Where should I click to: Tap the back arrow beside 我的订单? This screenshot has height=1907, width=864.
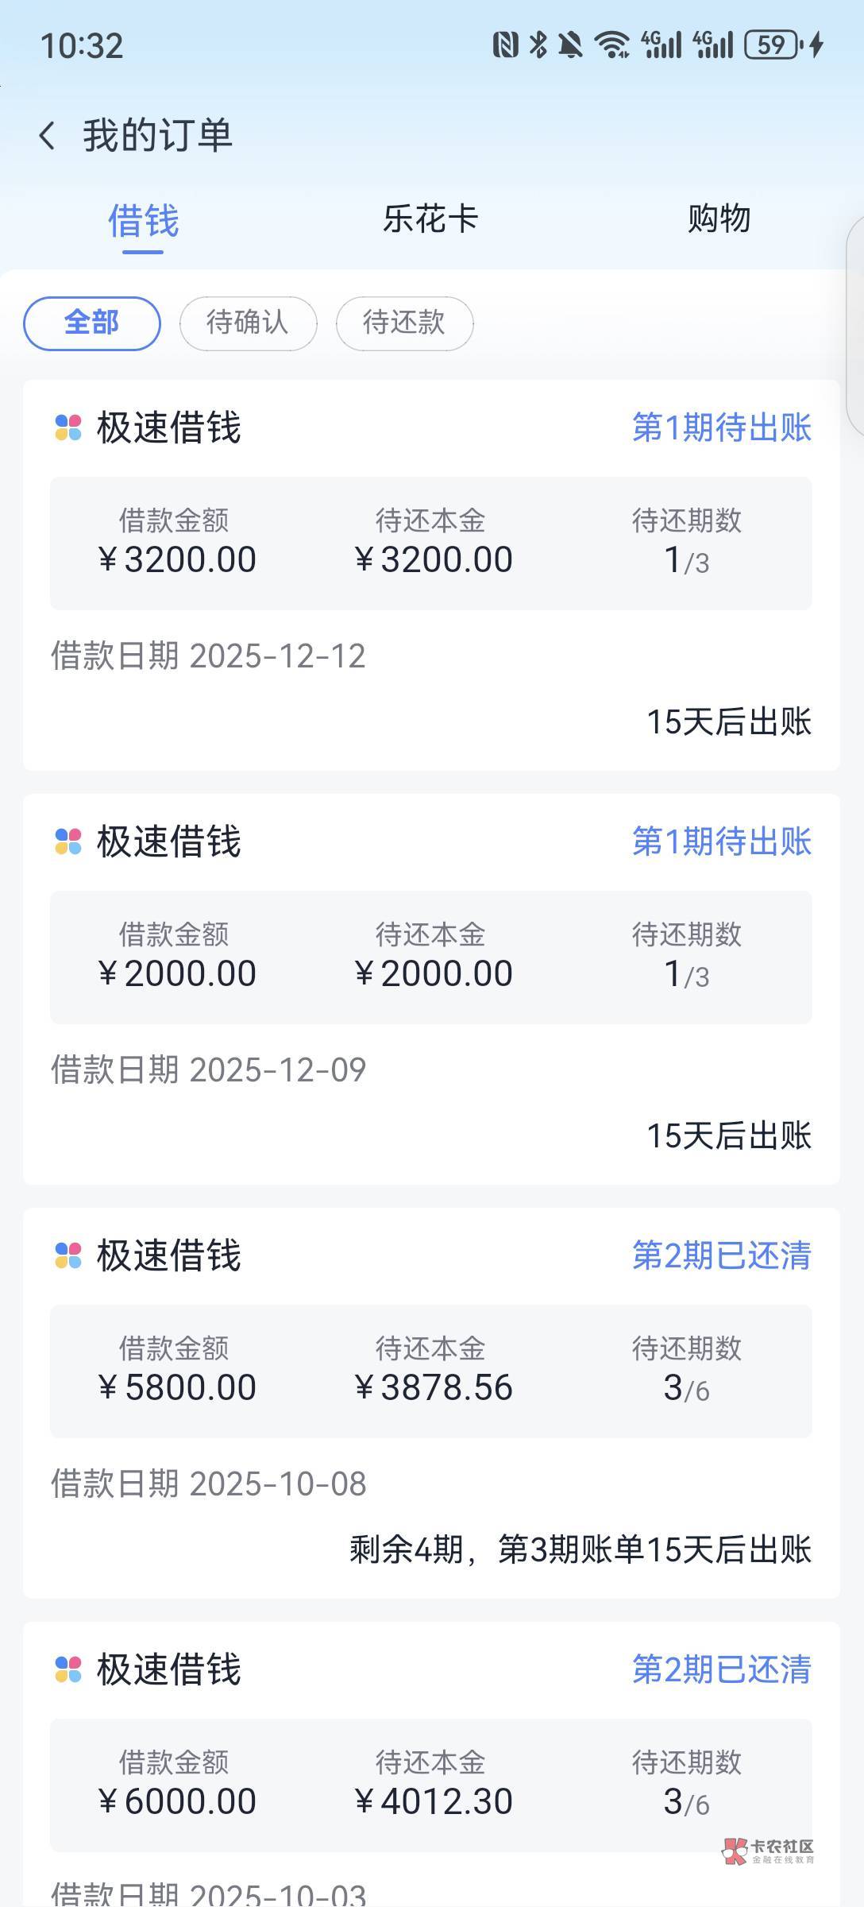coord(48,135)
